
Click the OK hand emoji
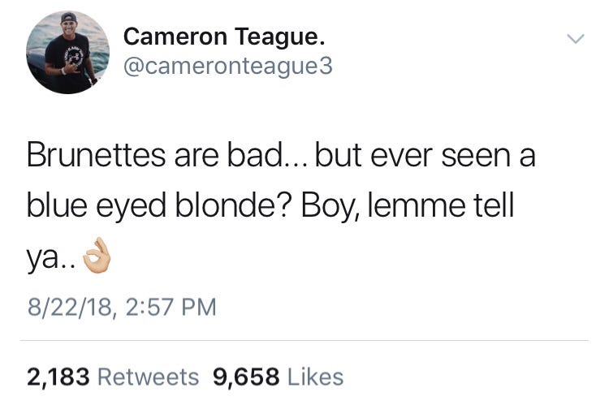pos(97,256)
